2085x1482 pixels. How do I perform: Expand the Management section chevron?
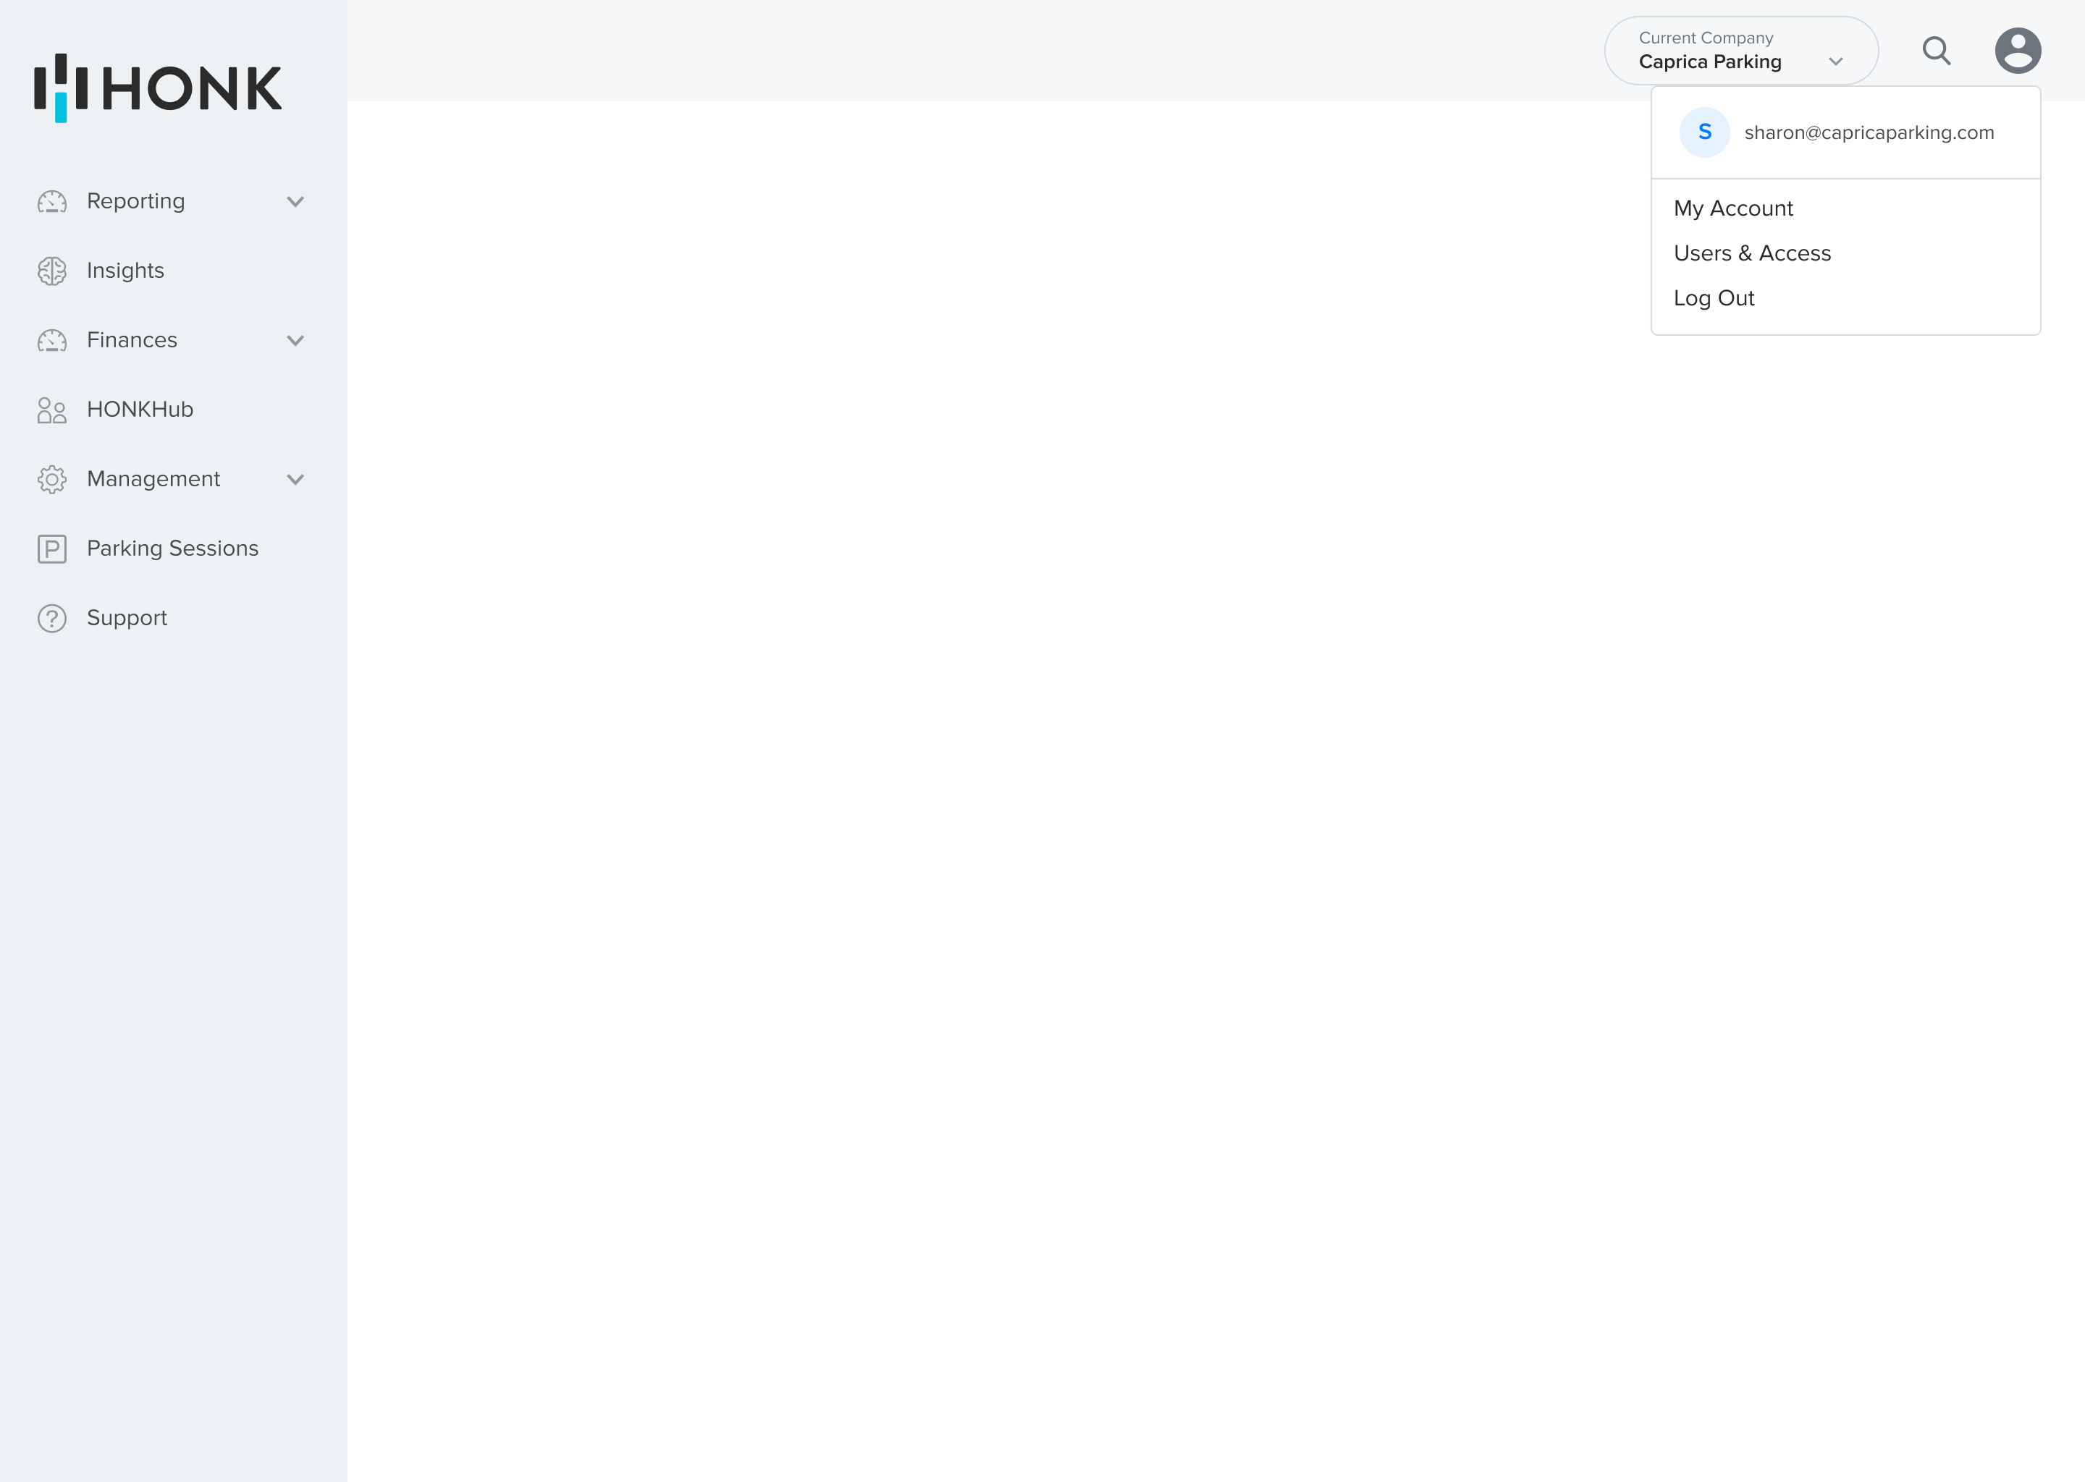(295, 479)
